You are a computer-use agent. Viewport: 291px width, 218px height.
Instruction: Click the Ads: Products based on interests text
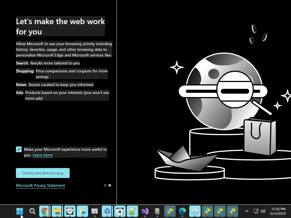click(63, 95)
